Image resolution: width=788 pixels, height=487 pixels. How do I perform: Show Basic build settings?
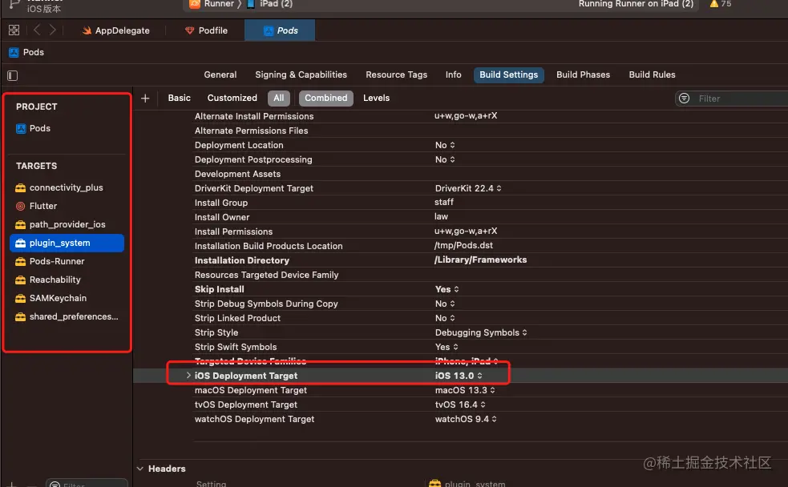tap(180, 98)
